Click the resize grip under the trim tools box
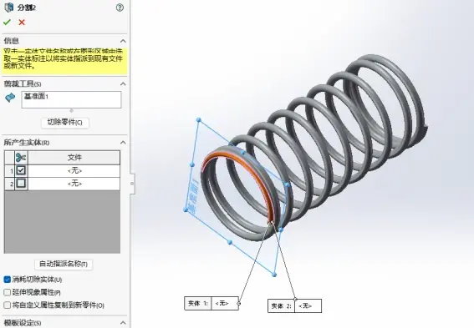Viewport: 474px width, 328px height. (71, 110)
